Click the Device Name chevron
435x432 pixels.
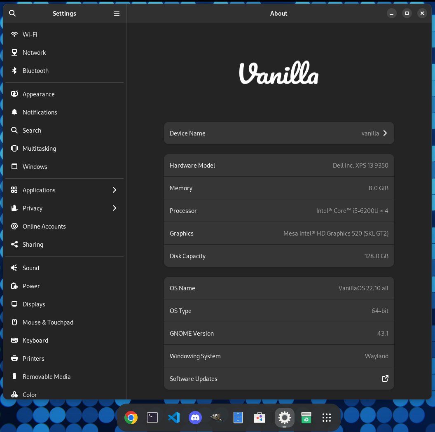[385, 133]
